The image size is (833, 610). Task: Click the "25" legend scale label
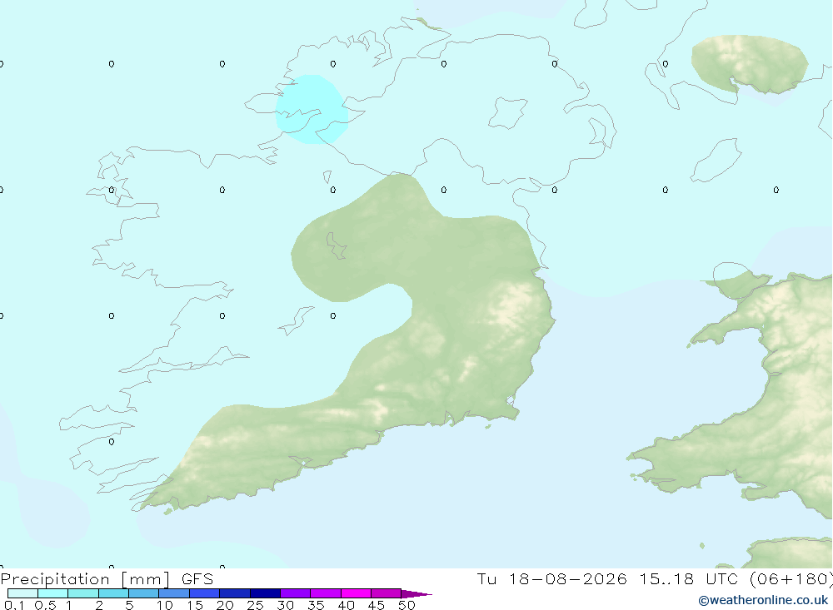(x=255, y=605)
